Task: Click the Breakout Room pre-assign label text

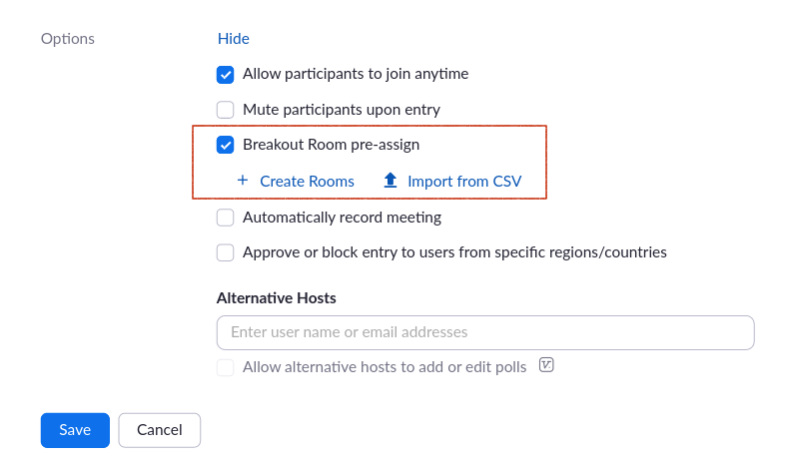Action: click(x=331, y=145)
